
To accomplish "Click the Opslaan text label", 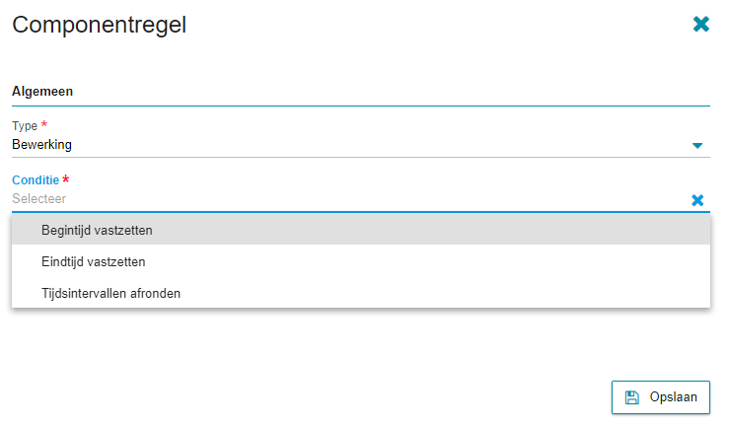I will [673, 397].
